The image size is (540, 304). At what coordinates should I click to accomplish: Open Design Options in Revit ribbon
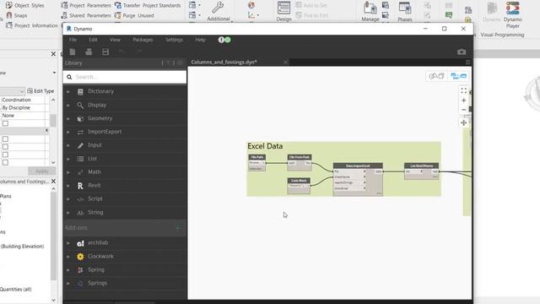coord(283,11)
